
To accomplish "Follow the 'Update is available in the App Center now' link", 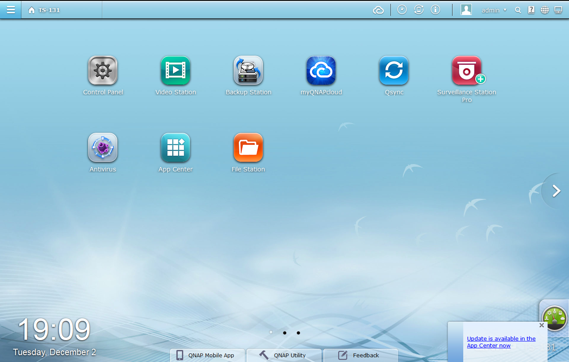I will click(501, 342).
